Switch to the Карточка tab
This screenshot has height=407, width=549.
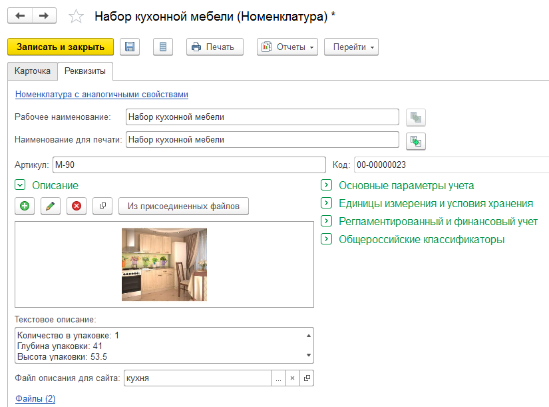(x=32, y=71)
